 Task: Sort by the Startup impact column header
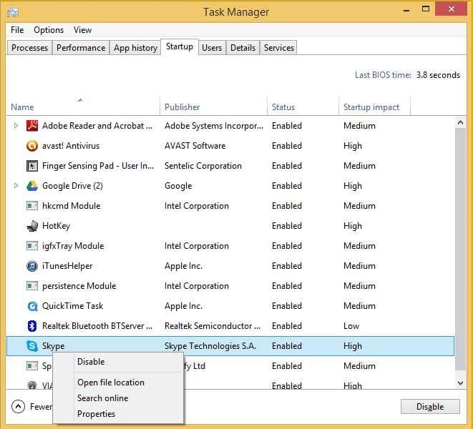point(374,106)
